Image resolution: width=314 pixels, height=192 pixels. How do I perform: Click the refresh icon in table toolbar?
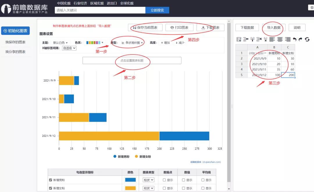[307, 39]
